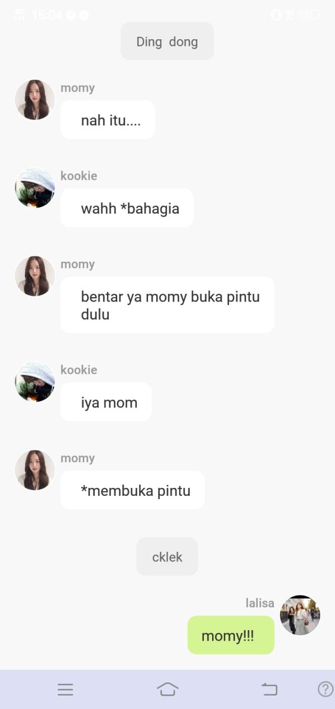This screenshot has width=335, height=709.
Task: Select the 'cklek' narration bubble
Action: point(167,556)
